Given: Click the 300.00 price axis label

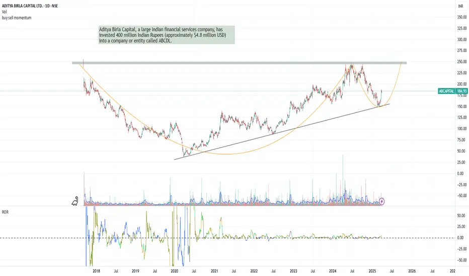Looking at the screenshot, I should pos(462,39).
